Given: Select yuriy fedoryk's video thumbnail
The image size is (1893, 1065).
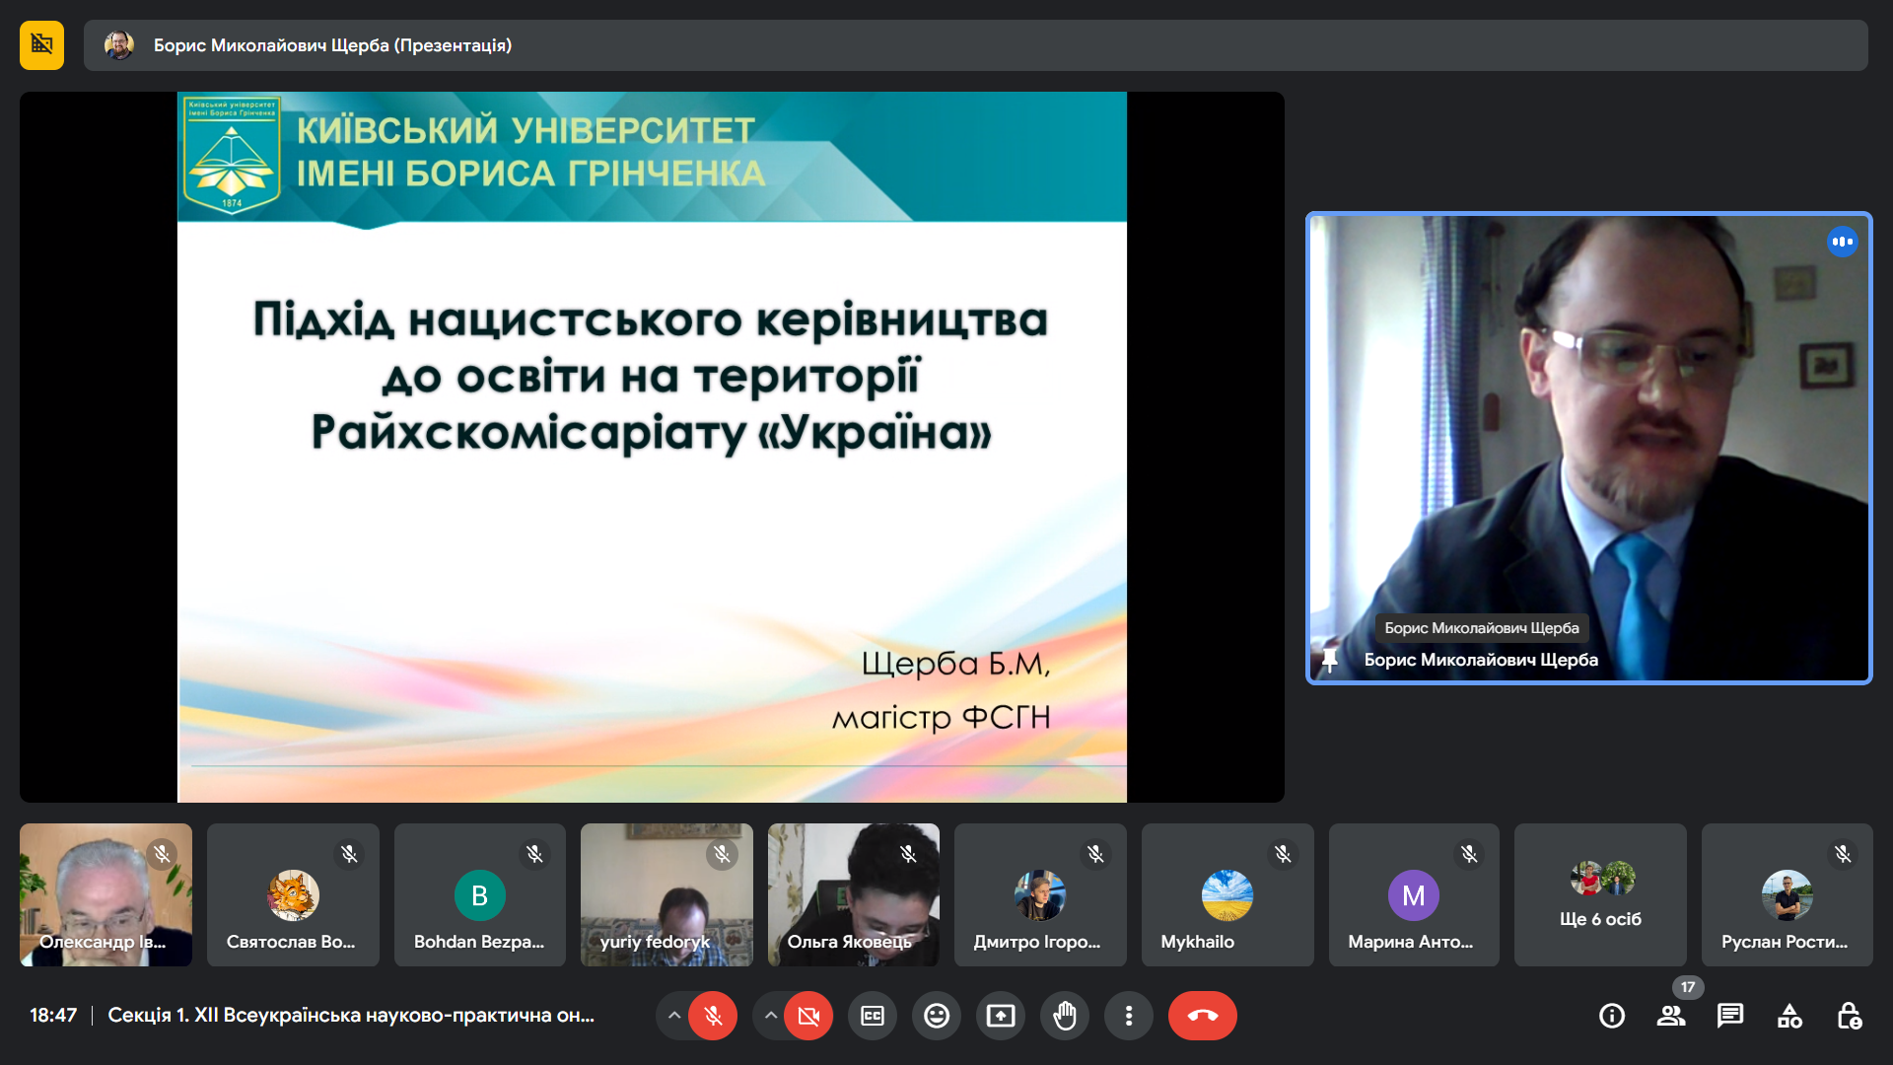Looking at the screenshot, I should 666,894.
